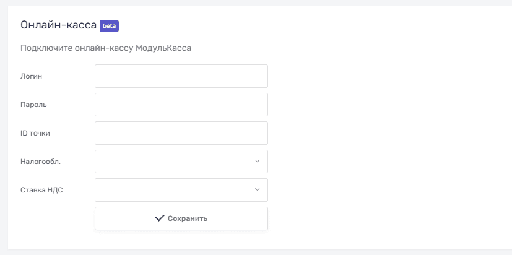Select the ID точки input field
This screenshot has width=512, height=255.
tap(181, 133)
